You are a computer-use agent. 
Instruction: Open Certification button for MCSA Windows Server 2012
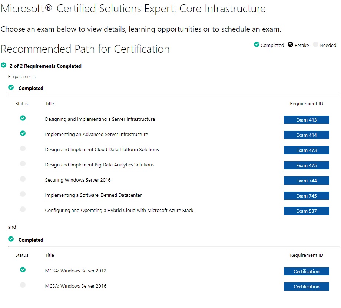306,271
